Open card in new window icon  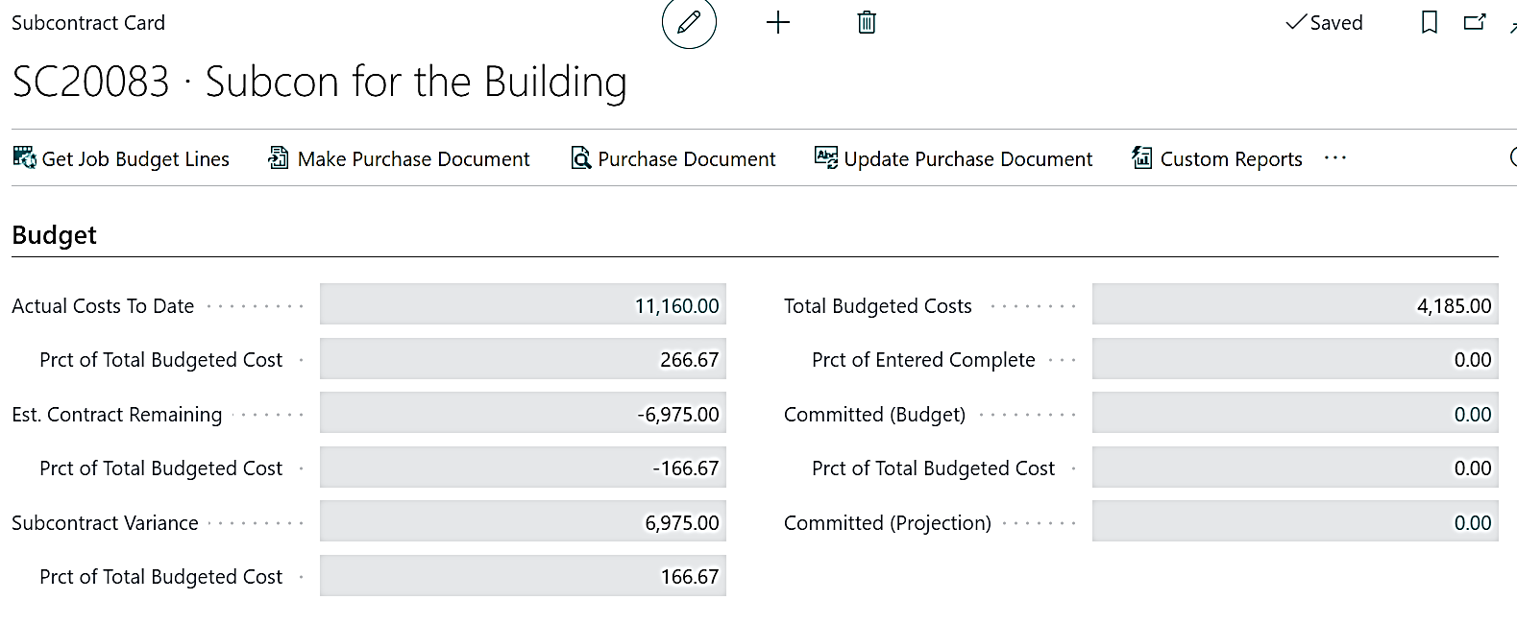[1474, 23]
